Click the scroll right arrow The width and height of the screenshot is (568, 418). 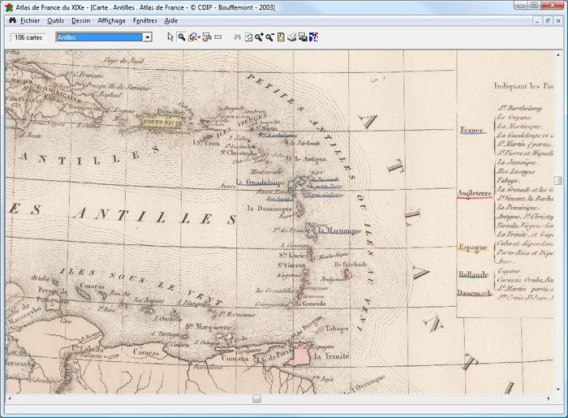549,399
